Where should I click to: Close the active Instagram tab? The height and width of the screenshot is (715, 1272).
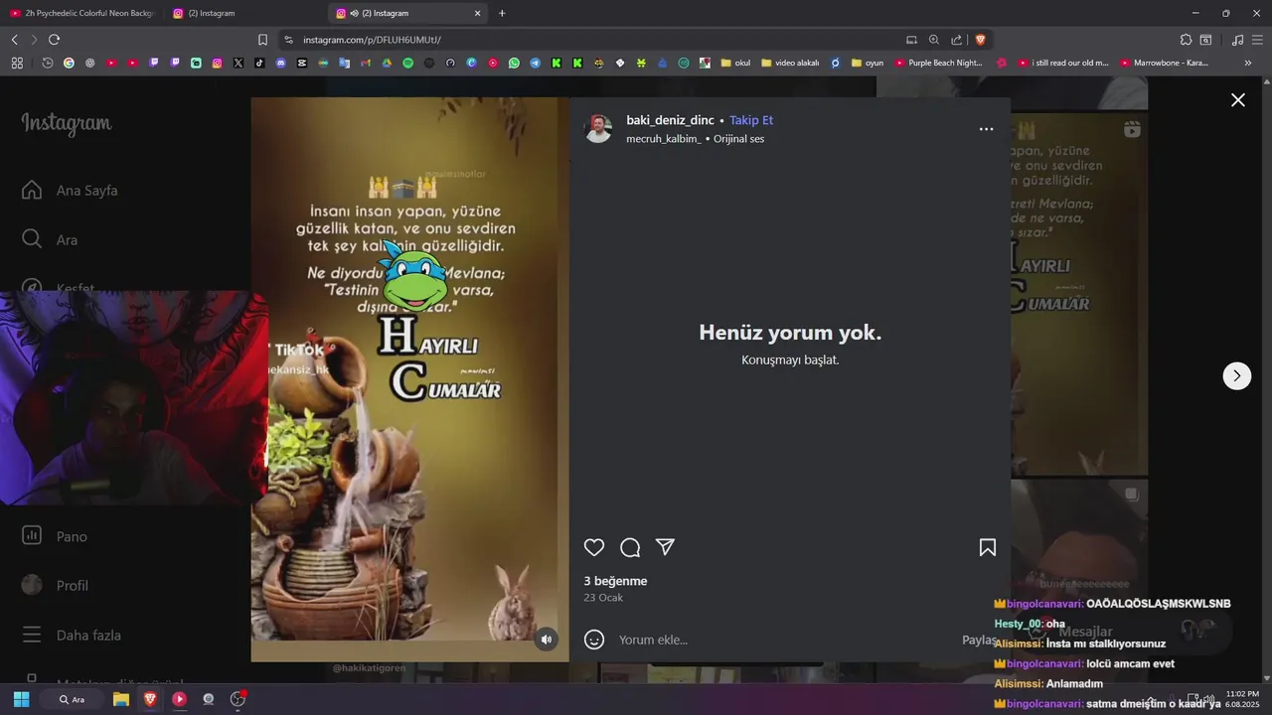click(x=477, y=13)
